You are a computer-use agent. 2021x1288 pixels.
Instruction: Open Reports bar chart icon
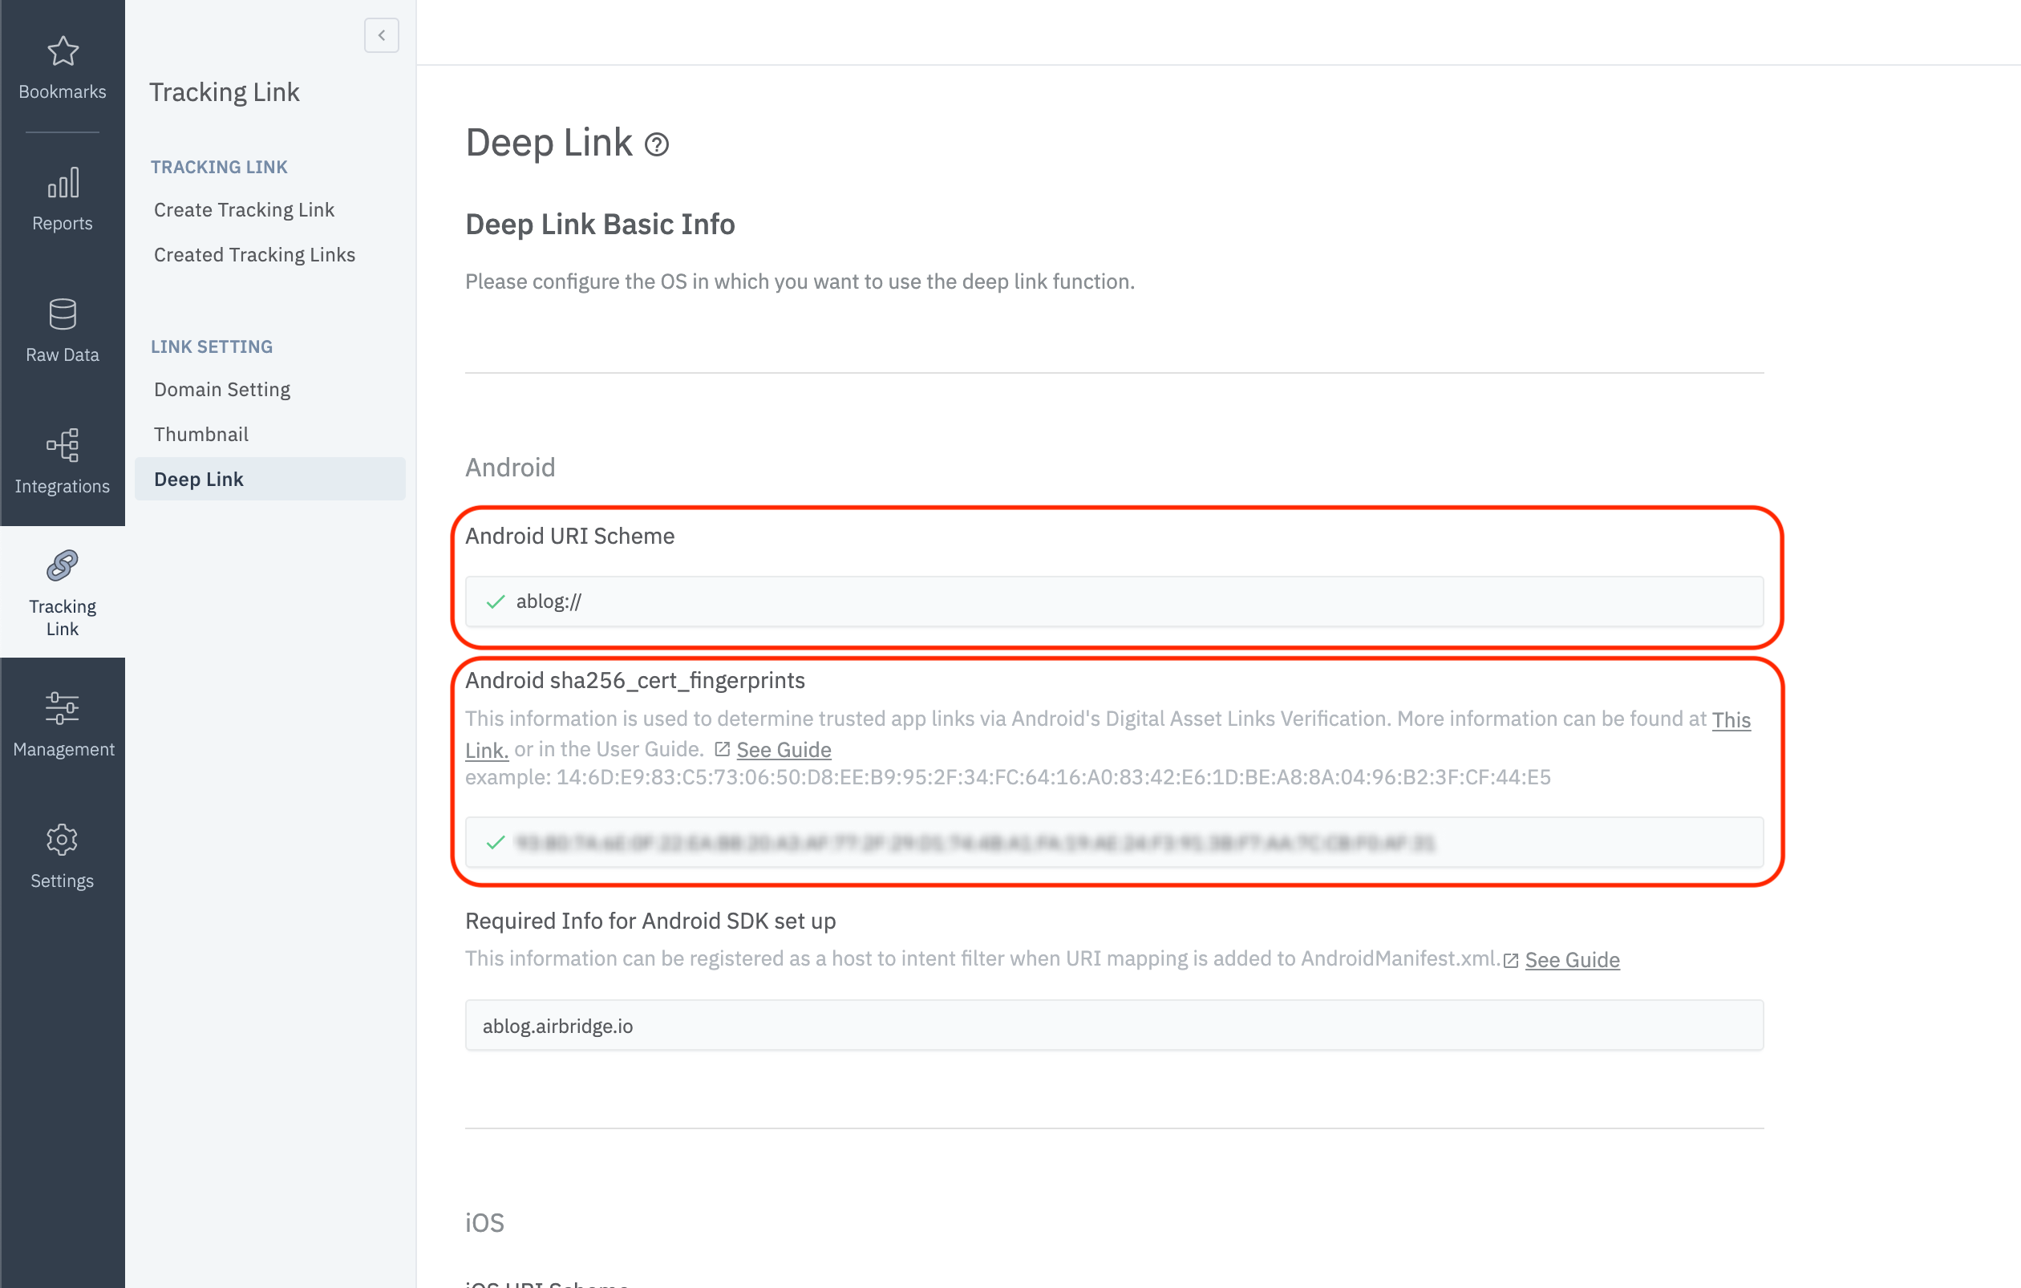pos(62,183)
